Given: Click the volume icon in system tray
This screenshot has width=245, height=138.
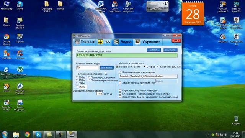Looking at the screenshot, I should pos(226,135).
